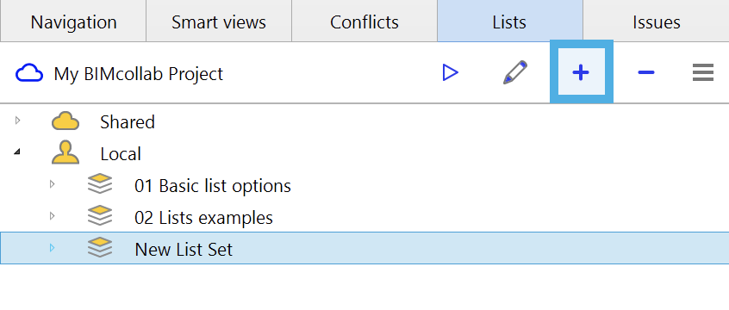Viewport: 729px width, 310px height.
Task: Switch to the Conflicts tab
Action: click(x=364, y=21)
